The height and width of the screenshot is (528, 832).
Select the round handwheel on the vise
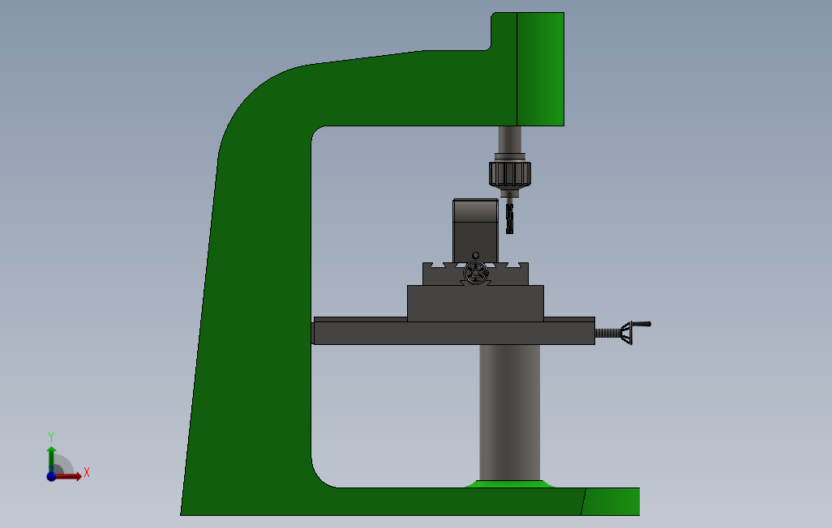click(x=475, y=273)
